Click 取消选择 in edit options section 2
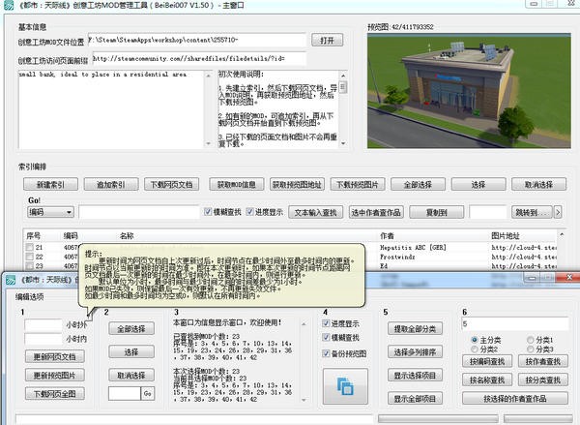Viewport: 580px width, 425px height. (131, 376)
